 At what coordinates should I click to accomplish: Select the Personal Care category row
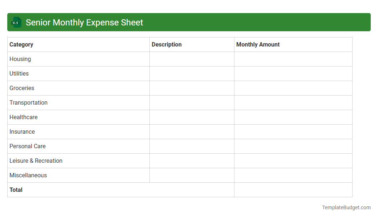click(x=27, y=146)
